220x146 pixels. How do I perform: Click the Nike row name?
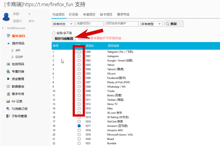(110, 108)
